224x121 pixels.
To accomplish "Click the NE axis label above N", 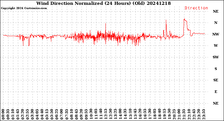I will tap(216, 11).
